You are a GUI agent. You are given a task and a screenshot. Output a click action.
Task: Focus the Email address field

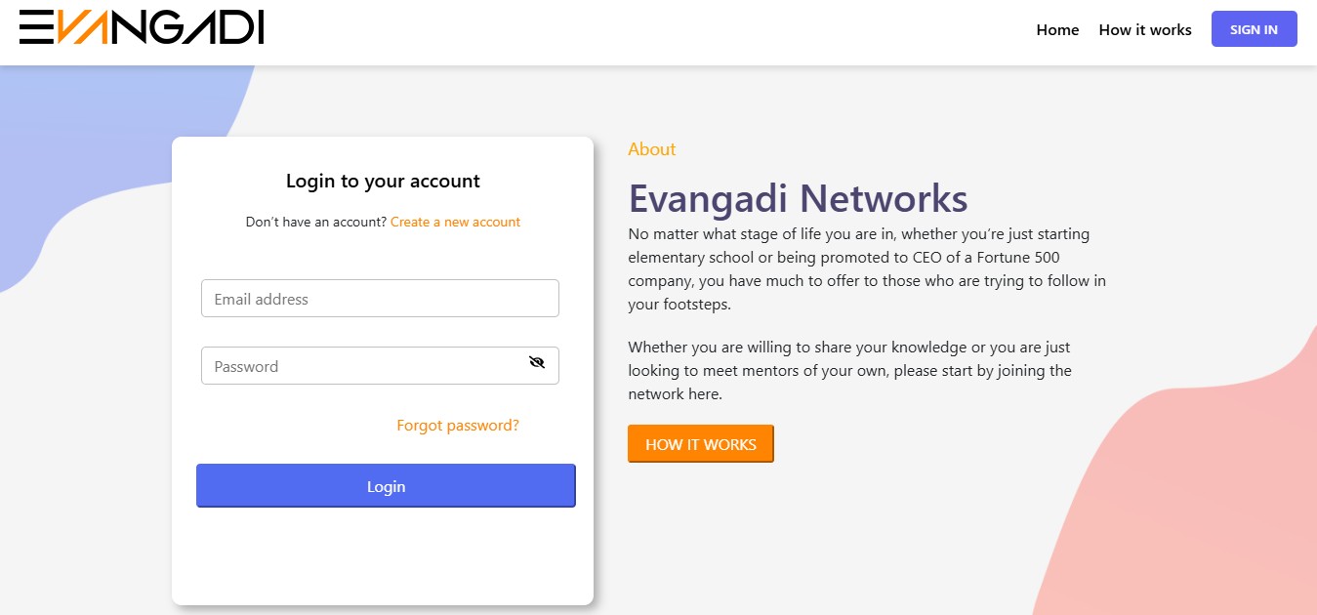380,299
